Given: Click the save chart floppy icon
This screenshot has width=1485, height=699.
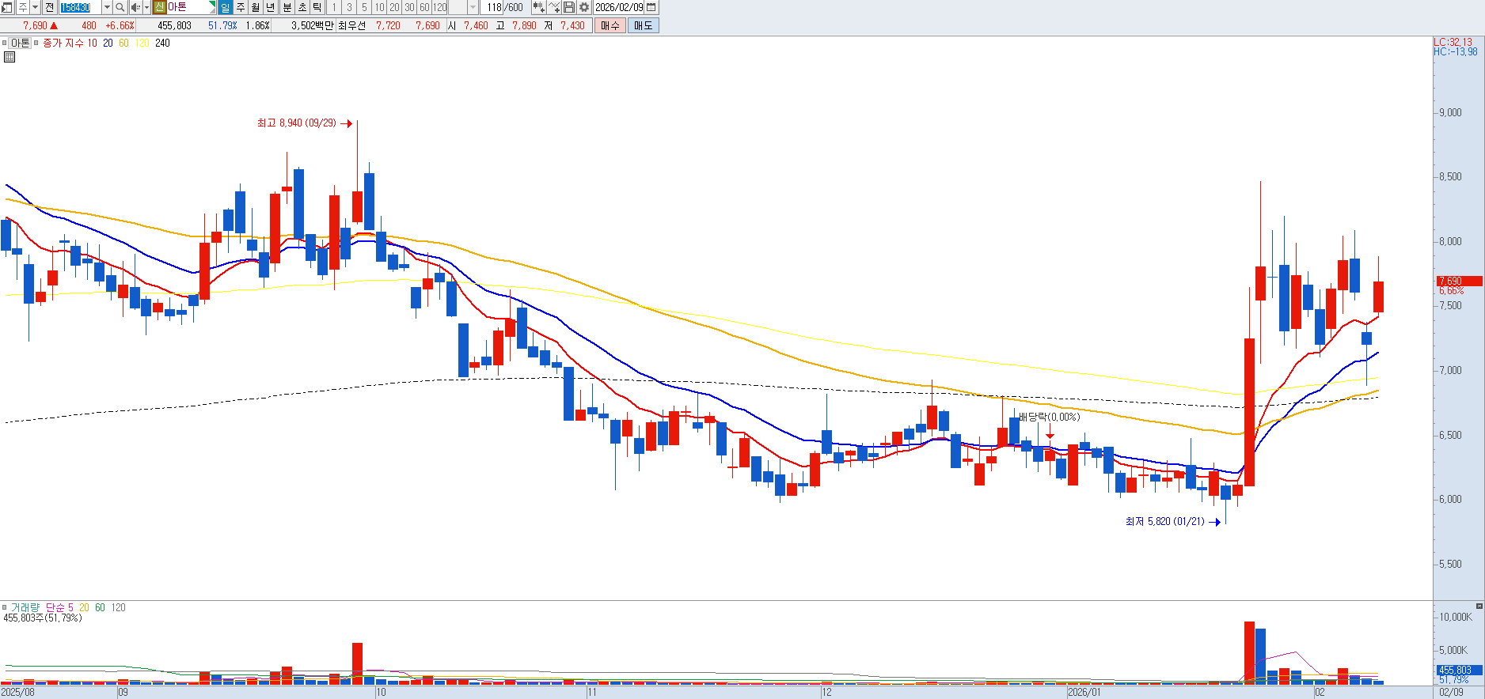Looking at the screenshot, I should point(569,7).
